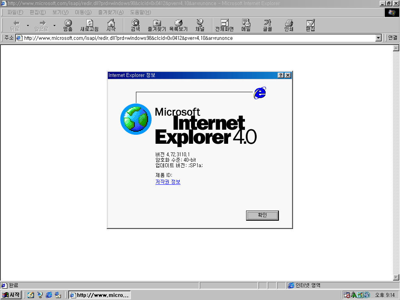Click the View Channels quick launch icon

[40, 295]
